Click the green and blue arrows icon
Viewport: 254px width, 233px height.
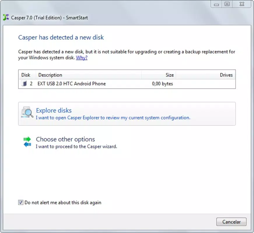(x=27, y=142)
